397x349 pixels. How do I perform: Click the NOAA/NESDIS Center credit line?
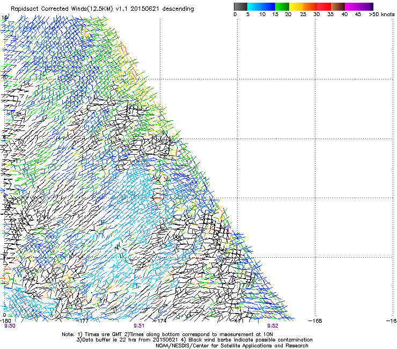[x=232, y=346]
